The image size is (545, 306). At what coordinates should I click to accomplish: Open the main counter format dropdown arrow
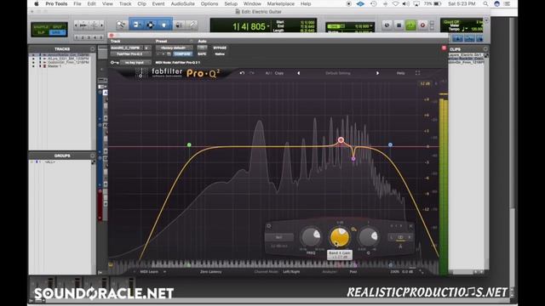(268, 26)
